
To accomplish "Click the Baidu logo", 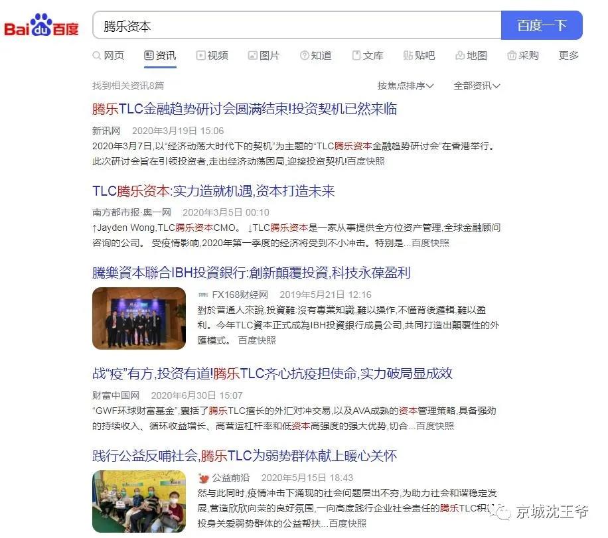I will (x=41, y=26).
